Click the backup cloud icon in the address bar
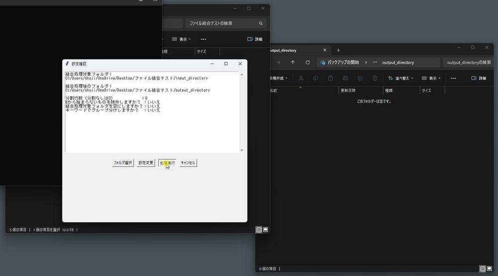The image size is (498, 276). (x=323, y=63)
